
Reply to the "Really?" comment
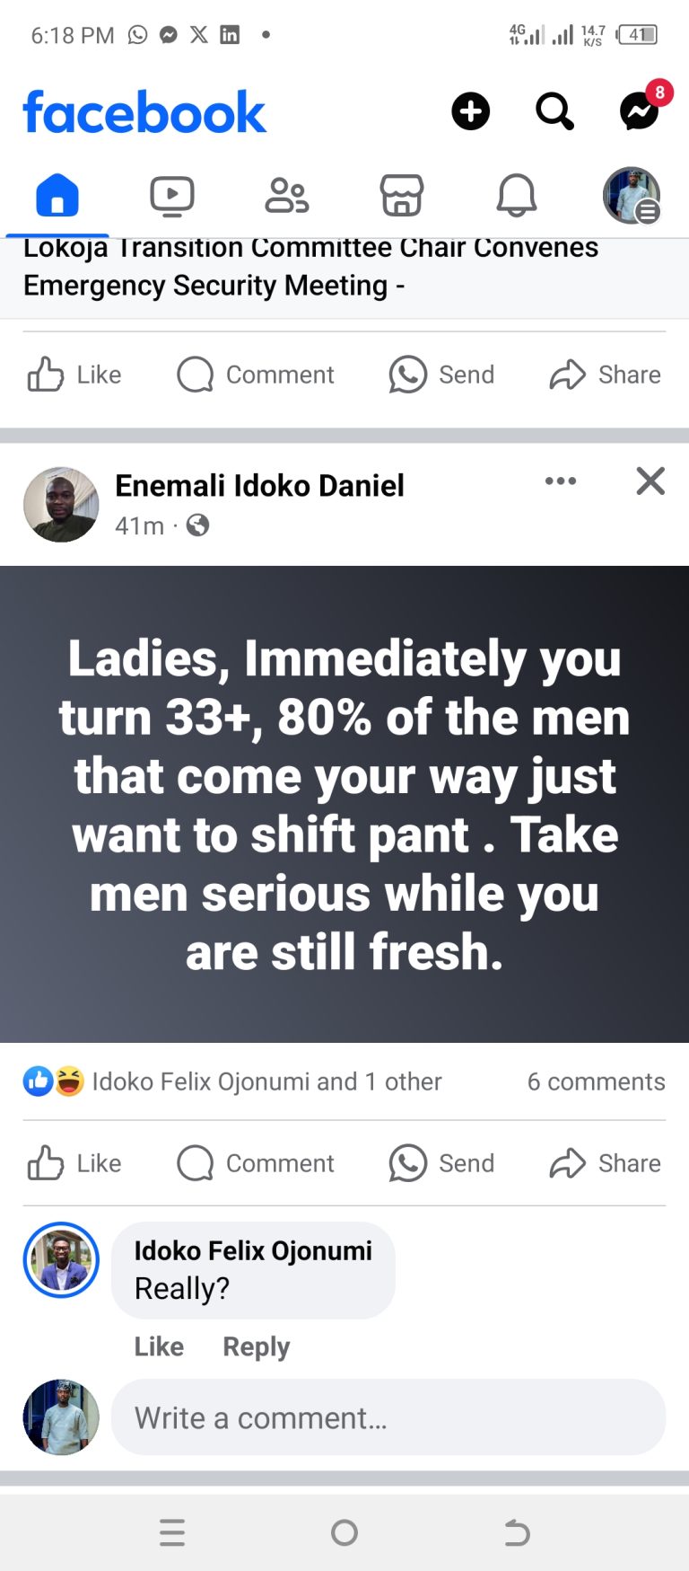tap(257, 1346)
